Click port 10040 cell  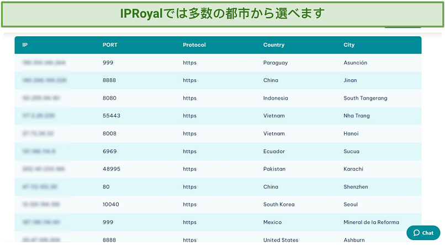click(110, 204)
